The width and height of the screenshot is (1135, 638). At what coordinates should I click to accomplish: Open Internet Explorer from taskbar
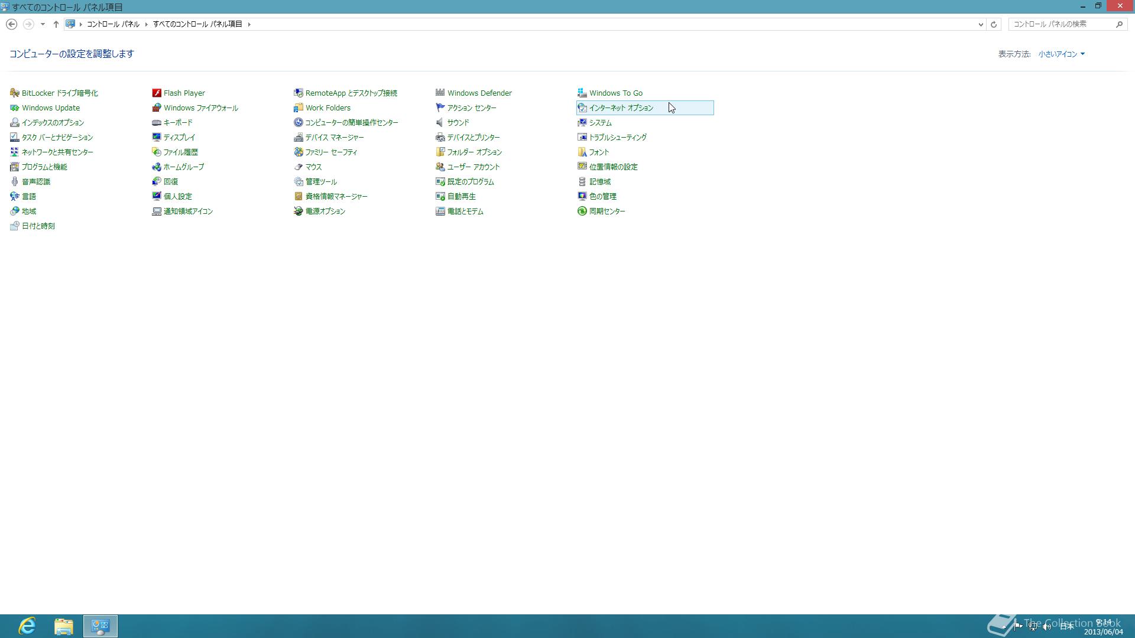pyautogui.click(x=27, y=626)
